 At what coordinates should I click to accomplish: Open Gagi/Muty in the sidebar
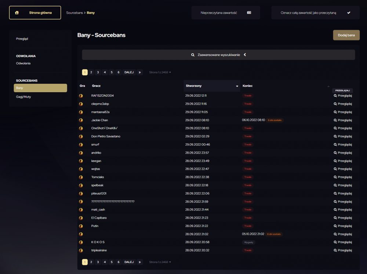[x=23, y=97]
